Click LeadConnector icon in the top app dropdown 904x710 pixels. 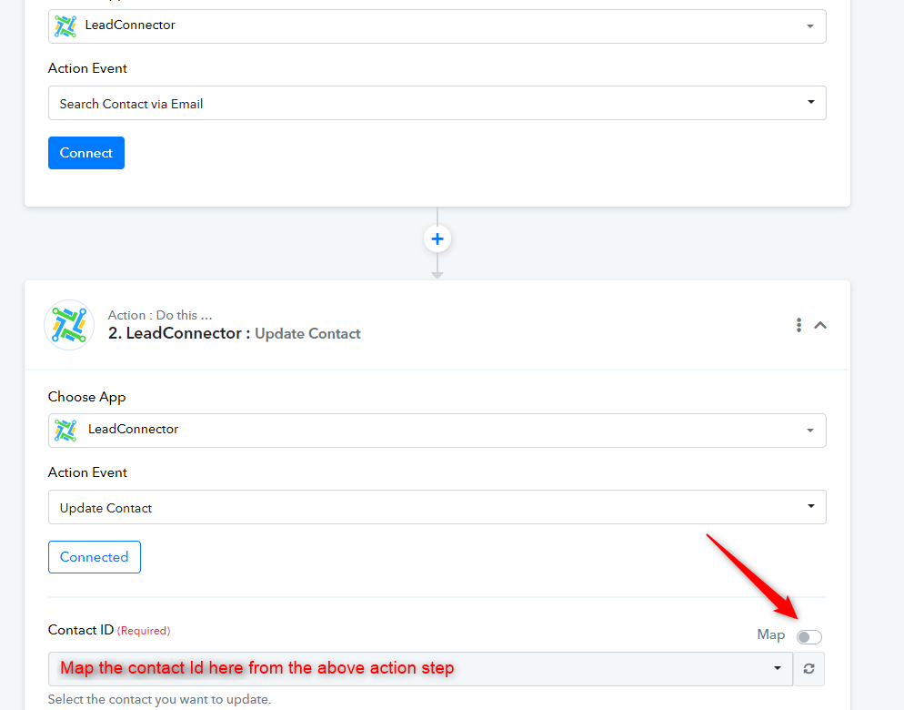point(65,26)
